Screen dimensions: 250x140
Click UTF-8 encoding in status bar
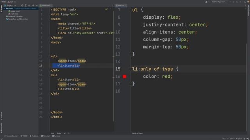click(x=232, y=138)
